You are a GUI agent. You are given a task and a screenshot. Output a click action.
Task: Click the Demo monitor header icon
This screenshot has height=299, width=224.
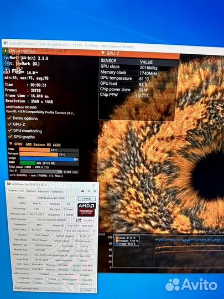pyautogui.click(x=6, y=50)
